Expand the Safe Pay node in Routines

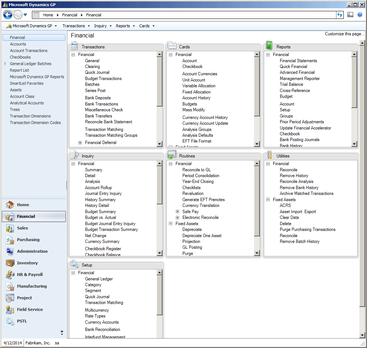point(177,212)
